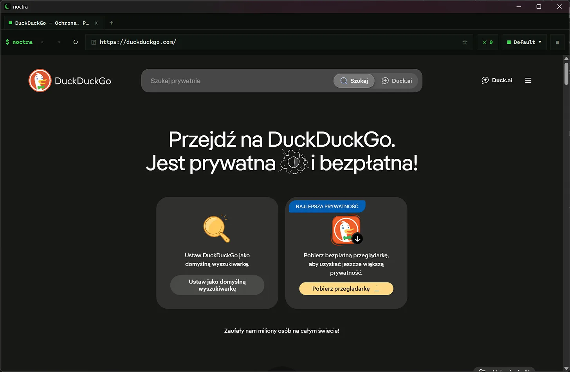Go back with the left arrow
This screenshot has height=372, width=570.
coord(42,42)
